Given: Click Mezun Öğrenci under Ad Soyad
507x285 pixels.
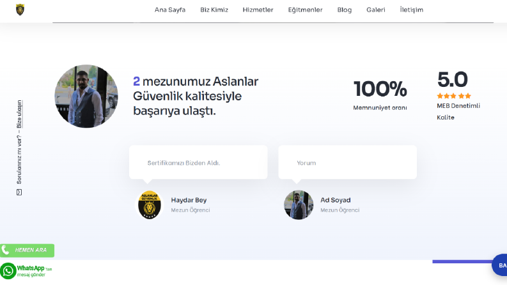Looking at the screenshot, I should [x=340, y=210].
